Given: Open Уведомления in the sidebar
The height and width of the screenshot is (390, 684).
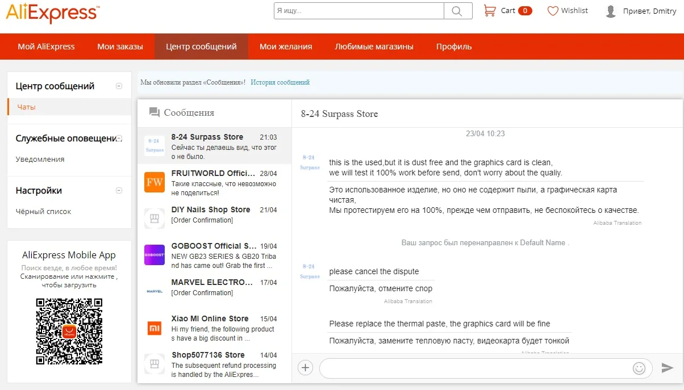Looking at the screenshot, I should coord(40,160).
